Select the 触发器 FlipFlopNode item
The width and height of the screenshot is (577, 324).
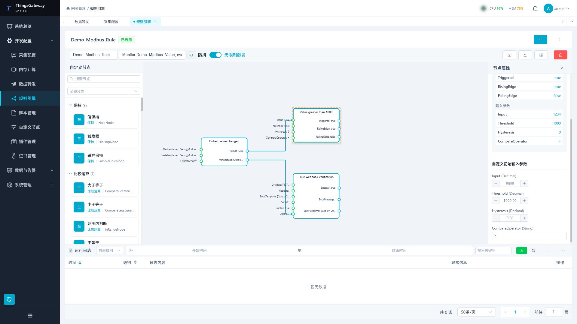(104, 139)
